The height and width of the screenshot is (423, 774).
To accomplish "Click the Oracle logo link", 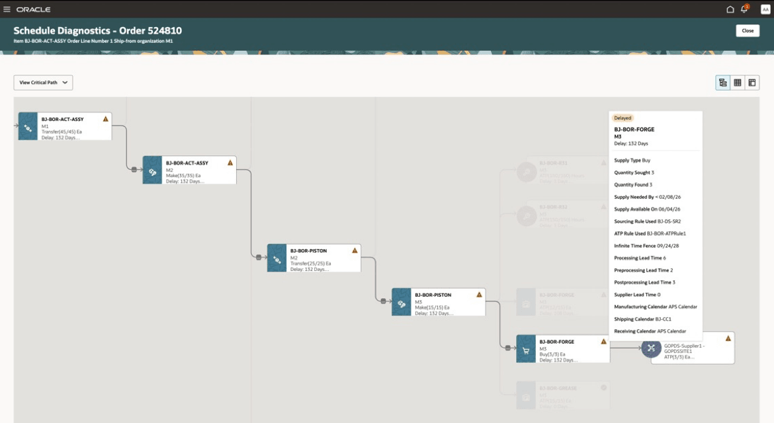I will coord(33,9).
